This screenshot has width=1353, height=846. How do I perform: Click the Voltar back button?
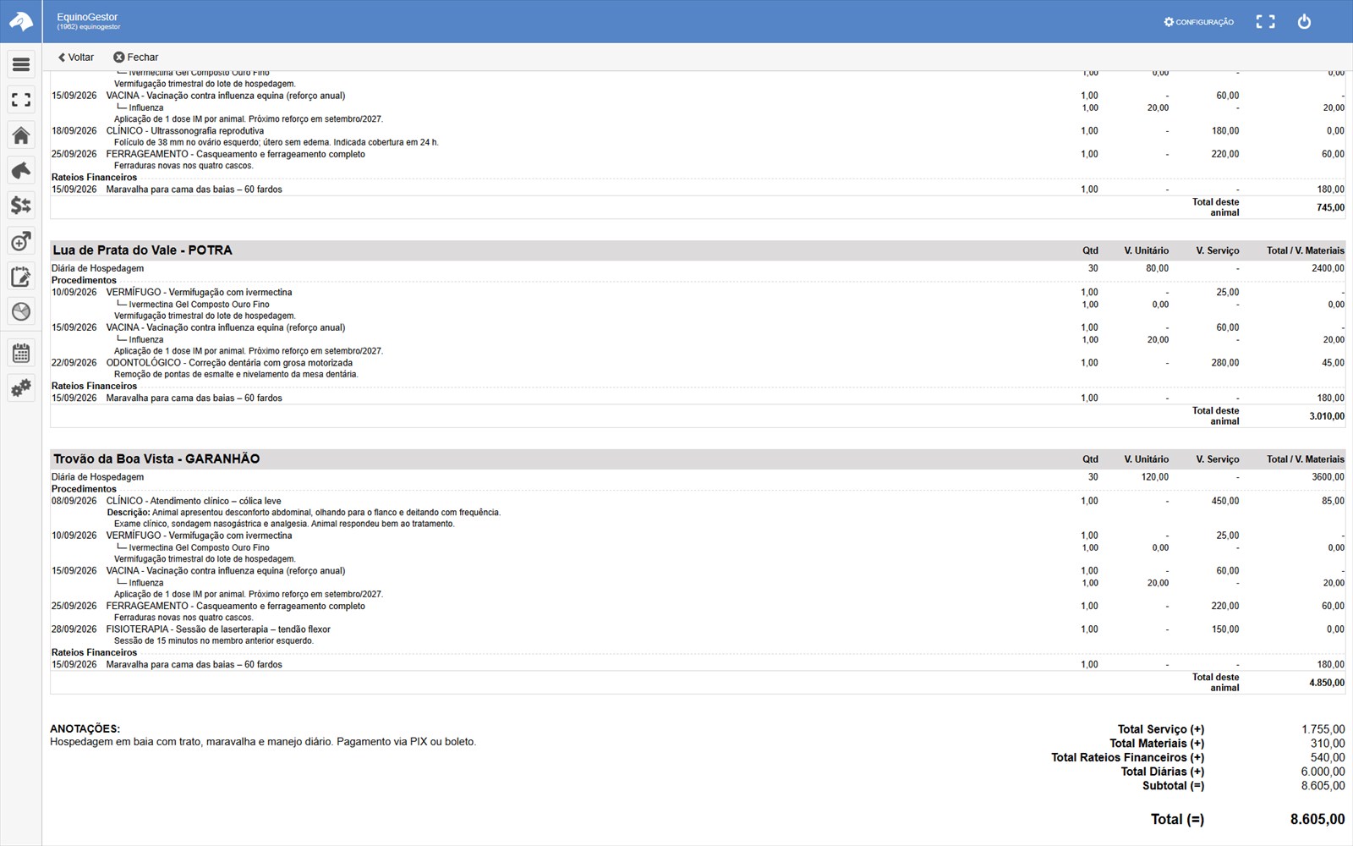point(75,58)
